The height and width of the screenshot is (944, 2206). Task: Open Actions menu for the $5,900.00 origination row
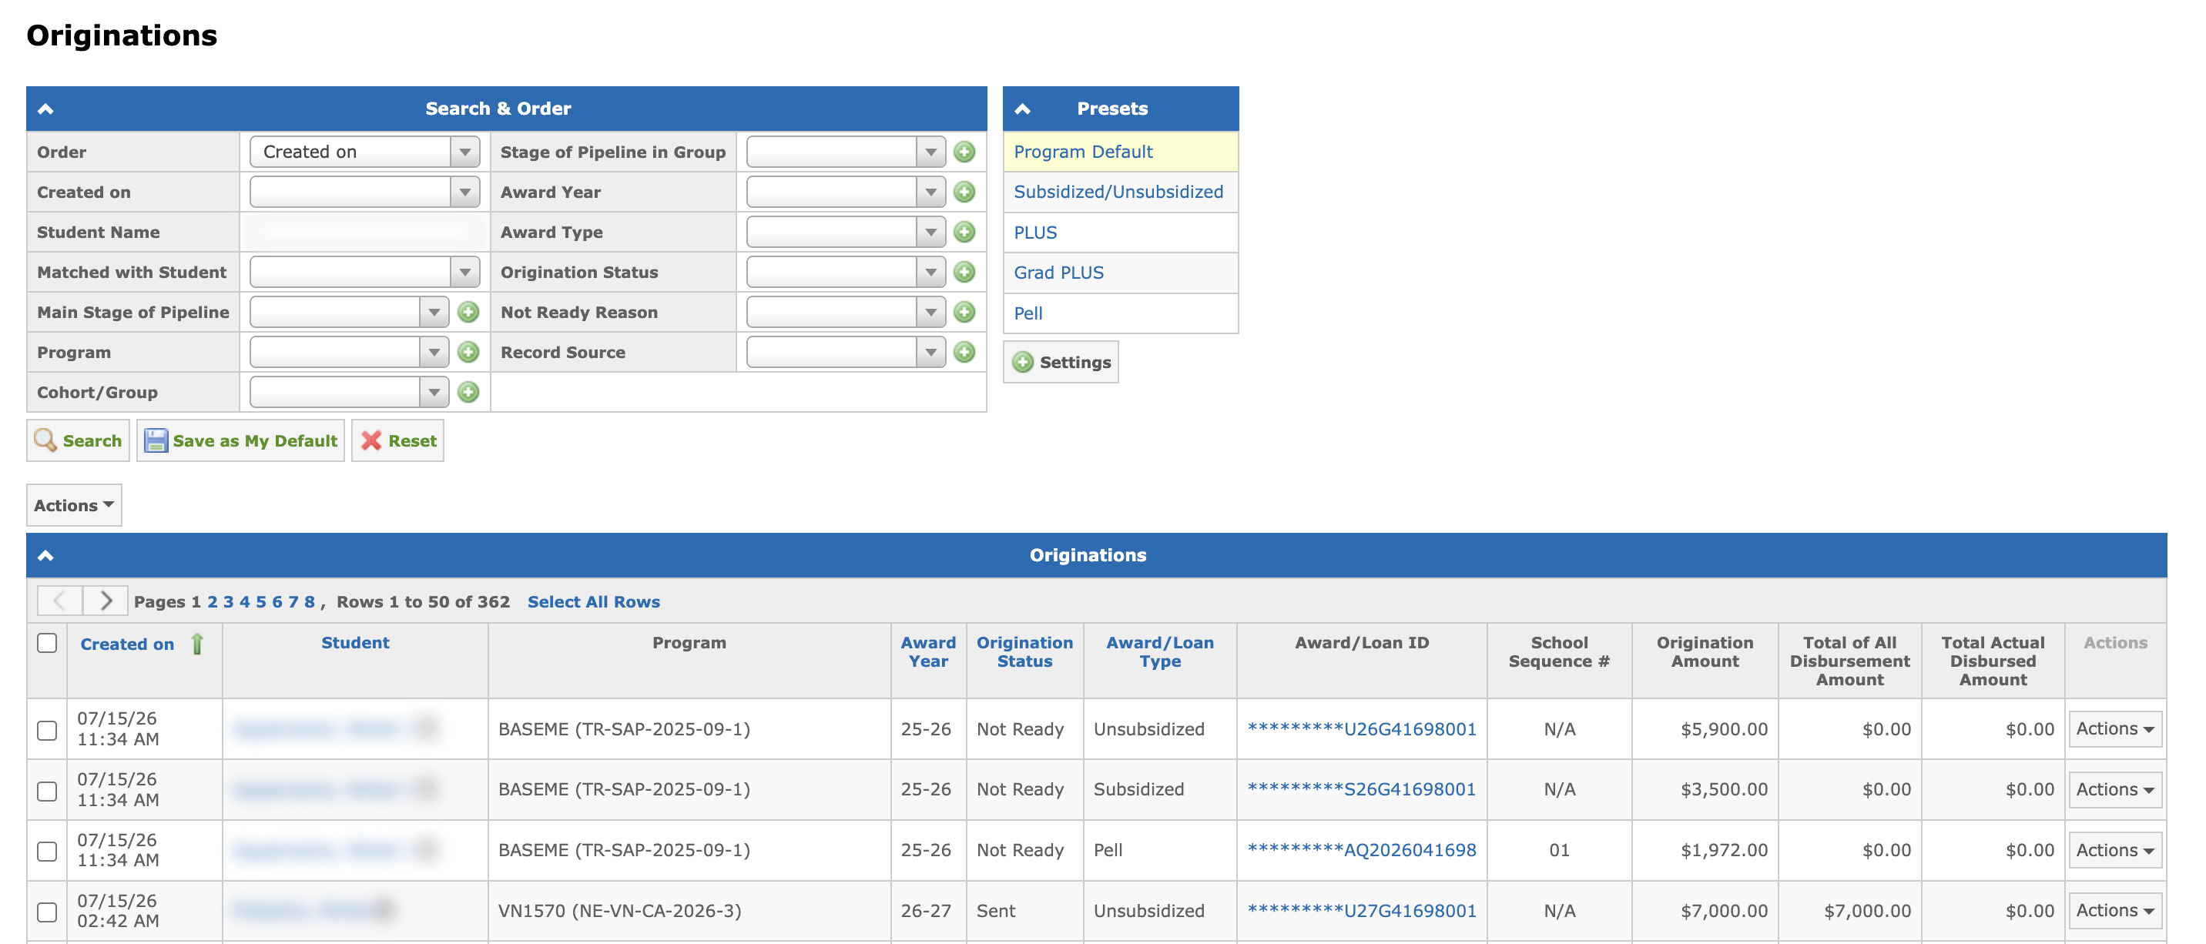(x=2115, y=729)
